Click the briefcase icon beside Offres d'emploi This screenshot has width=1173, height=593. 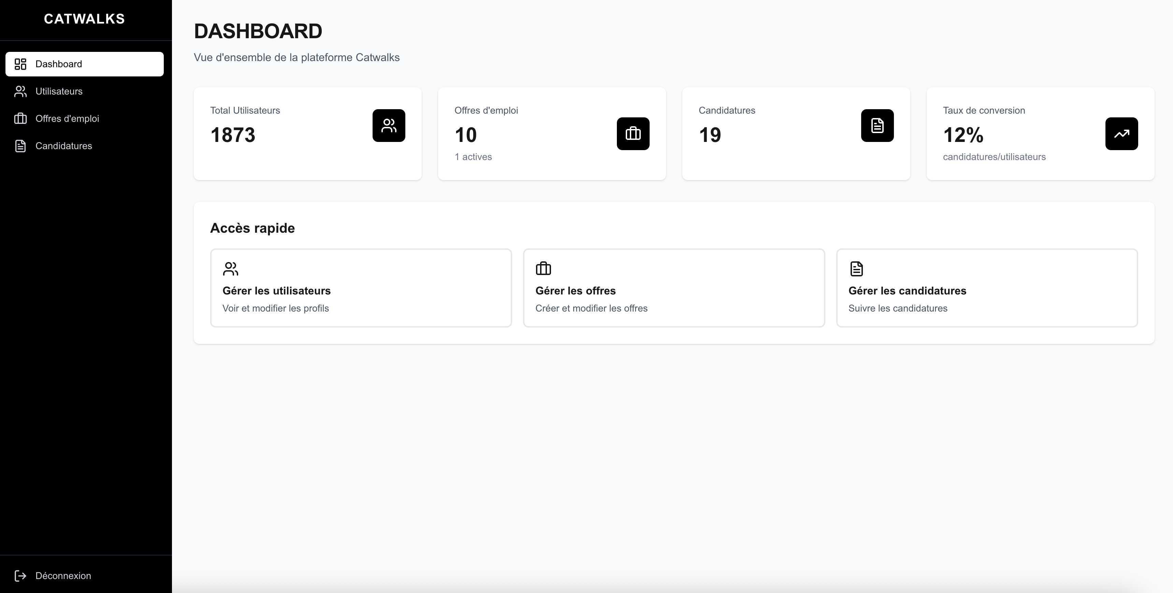click(20, 119)
